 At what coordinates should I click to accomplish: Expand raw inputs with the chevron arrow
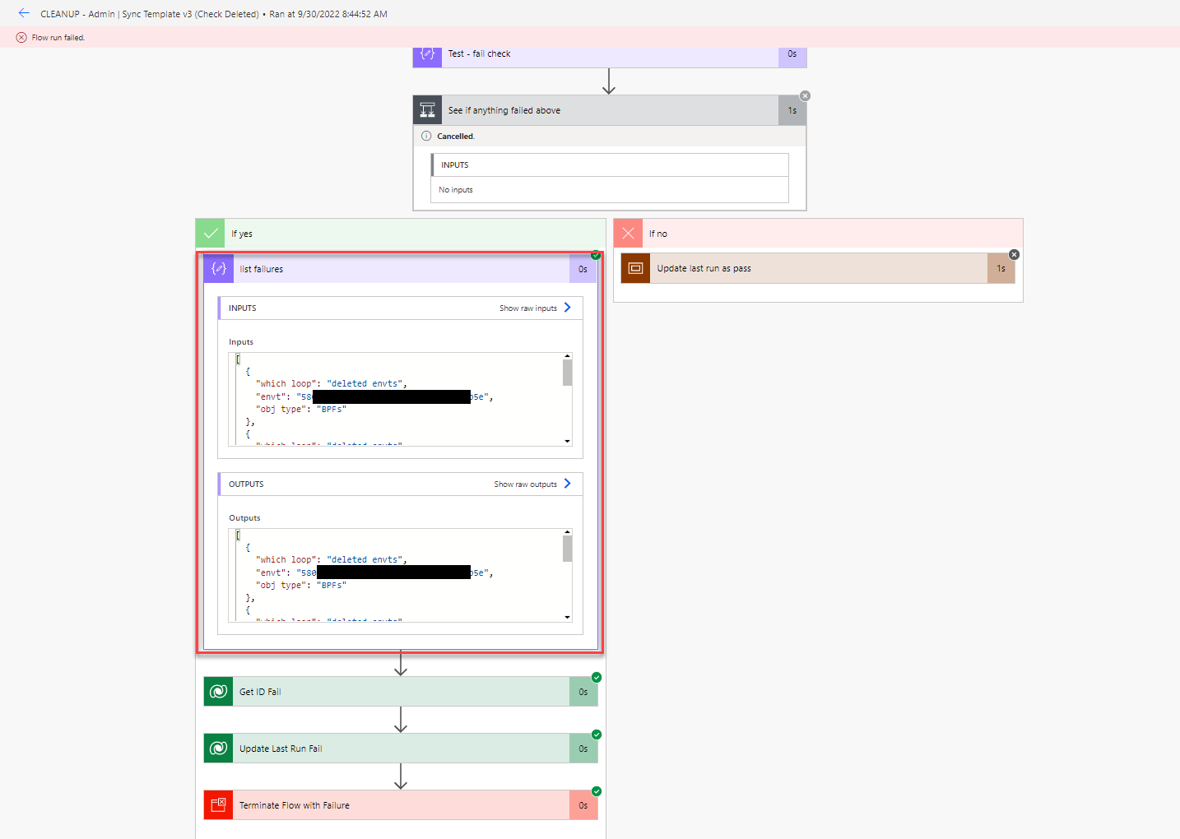pos(567,308)
